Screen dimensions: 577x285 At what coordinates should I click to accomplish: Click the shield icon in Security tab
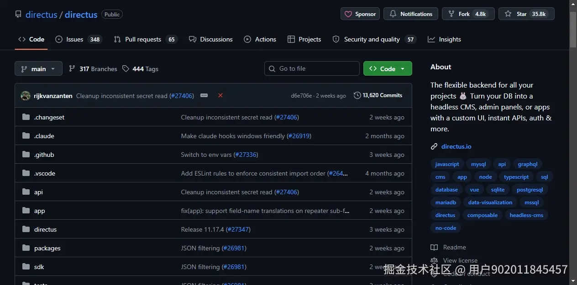tap(336, 39)
